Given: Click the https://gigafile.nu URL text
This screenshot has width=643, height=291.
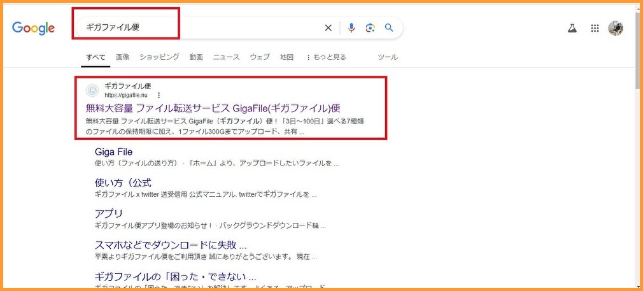Looking at the screenshot, I should 126,96.
